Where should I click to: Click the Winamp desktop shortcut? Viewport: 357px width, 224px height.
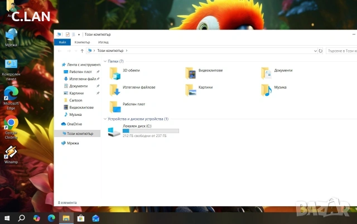pos(11,155)
